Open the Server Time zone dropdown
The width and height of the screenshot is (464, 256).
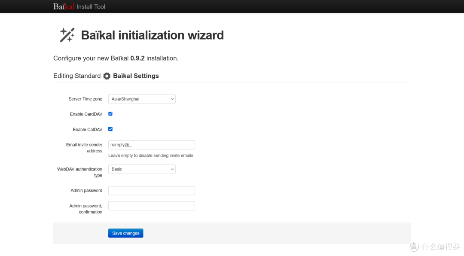point(142,99)
